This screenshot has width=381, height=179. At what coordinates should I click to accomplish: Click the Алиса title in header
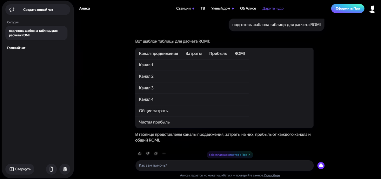(84, 9)
